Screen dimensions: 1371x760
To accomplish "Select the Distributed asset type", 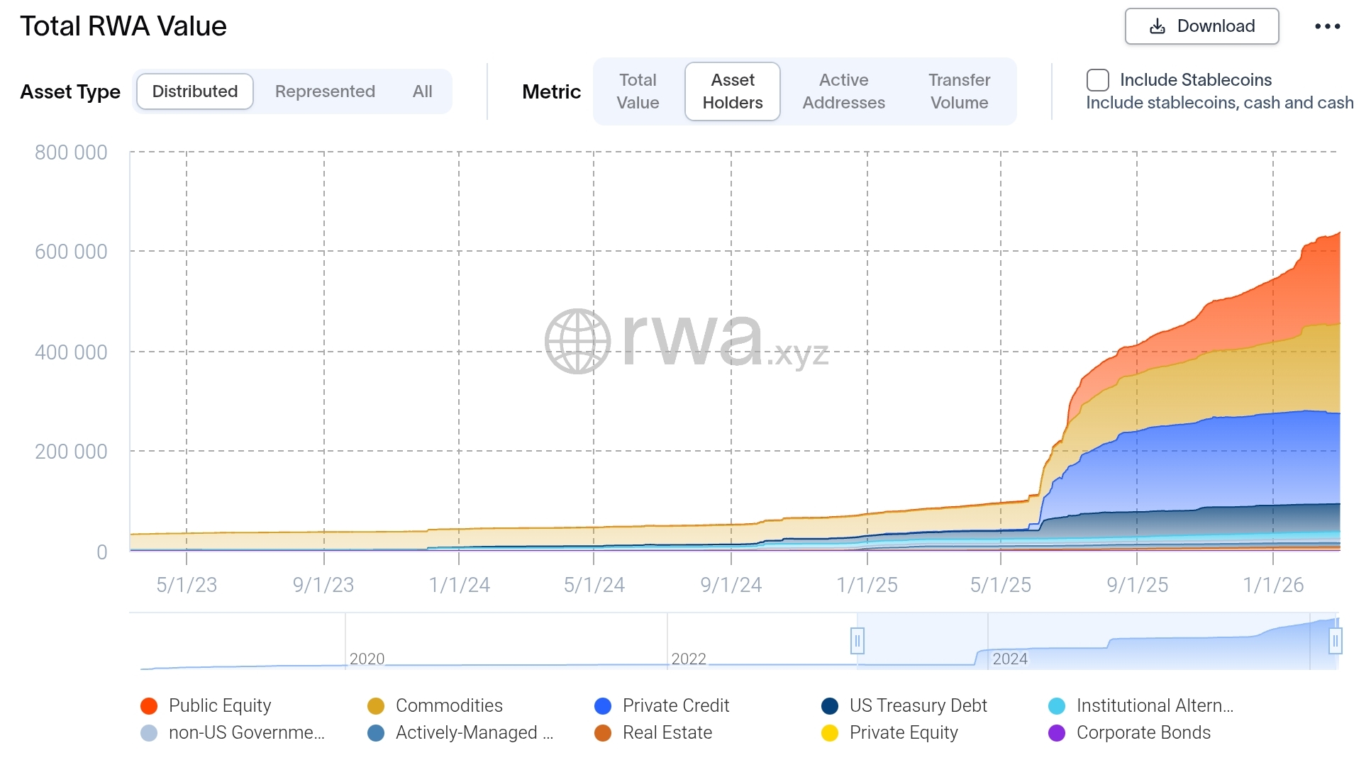I will tap(195, 91).
